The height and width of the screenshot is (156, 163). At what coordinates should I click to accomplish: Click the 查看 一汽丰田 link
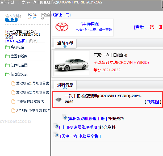[148, 27]
